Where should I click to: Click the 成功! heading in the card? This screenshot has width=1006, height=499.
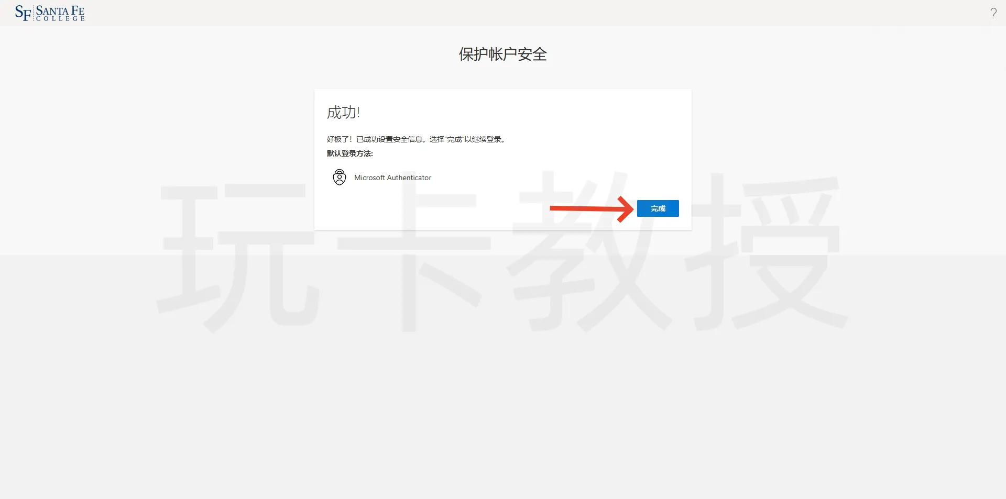pos(343,113)
